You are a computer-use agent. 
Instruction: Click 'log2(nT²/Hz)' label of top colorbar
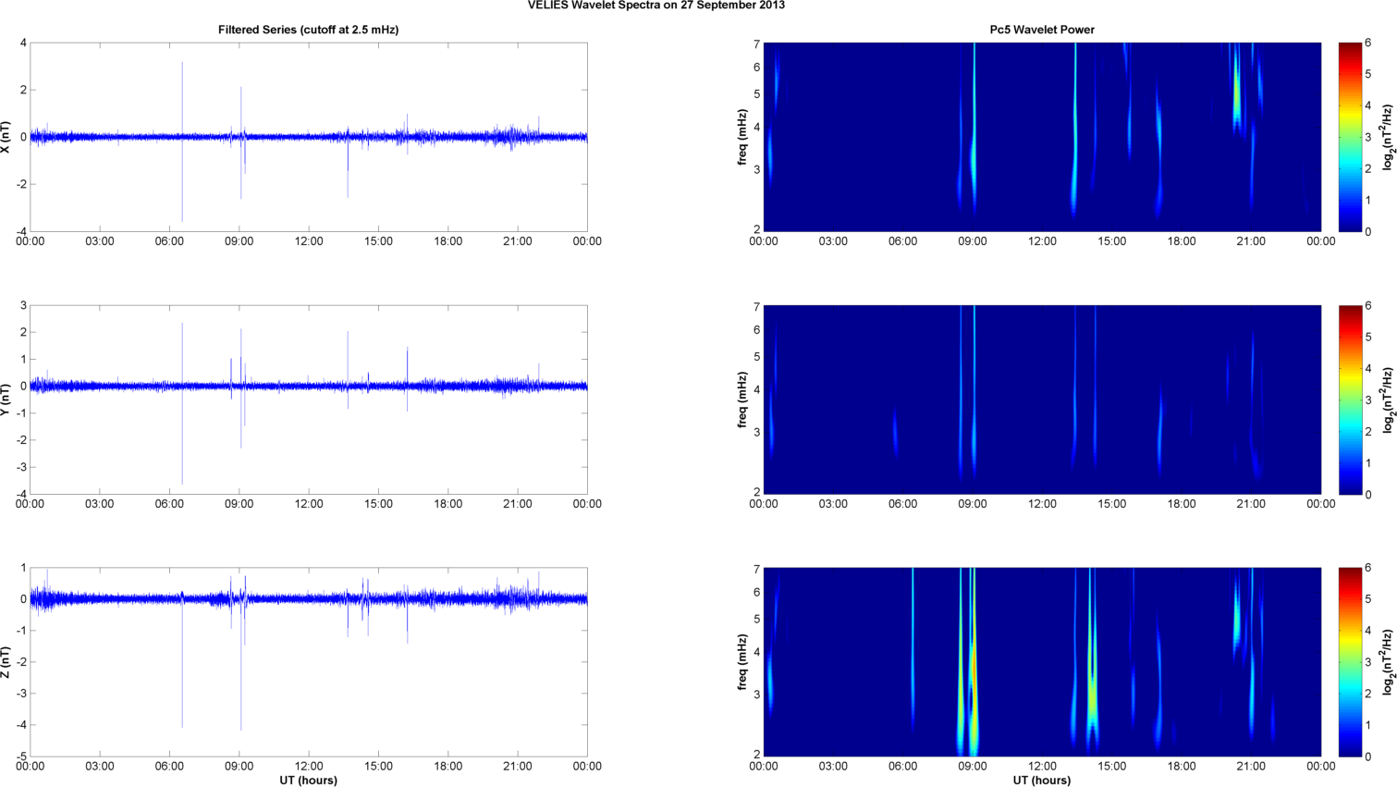[1389, 137]
